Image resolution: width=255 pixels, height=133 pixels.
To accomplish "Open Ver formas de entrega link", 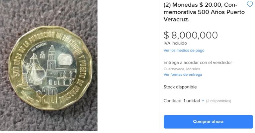I will [x=183, y=74].
